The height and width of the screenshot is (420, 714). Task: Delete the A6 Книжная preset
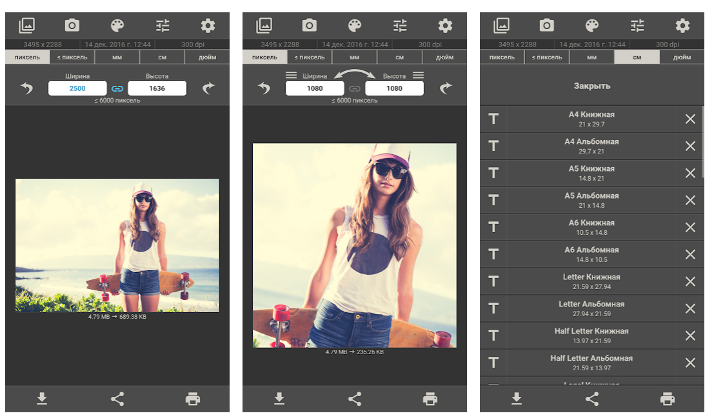pos(690,227)
